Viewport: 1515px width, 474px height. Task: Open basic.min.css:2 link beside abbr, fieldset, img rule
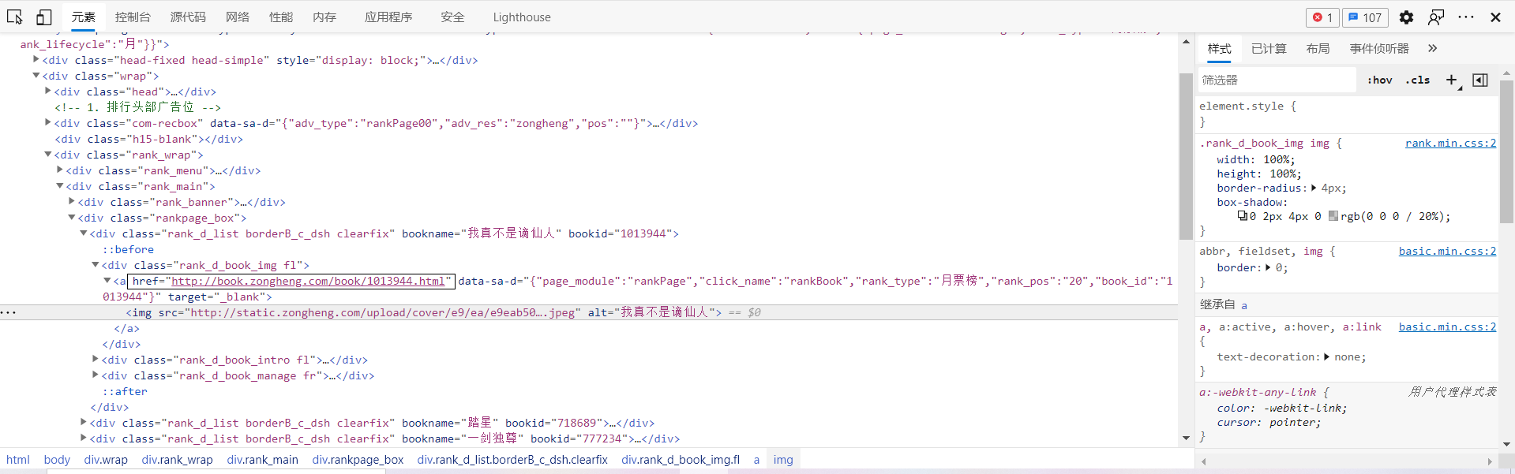click(x=1447, y=251)
